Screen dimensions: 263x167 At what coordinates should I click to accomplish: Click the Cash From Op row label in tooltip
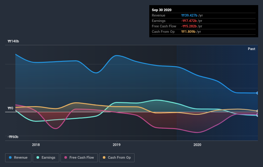click(163, 32)
